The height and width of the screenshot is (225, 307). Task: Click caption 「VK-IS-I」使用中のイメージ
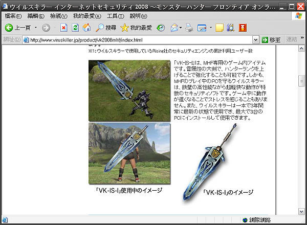[129, 190]
